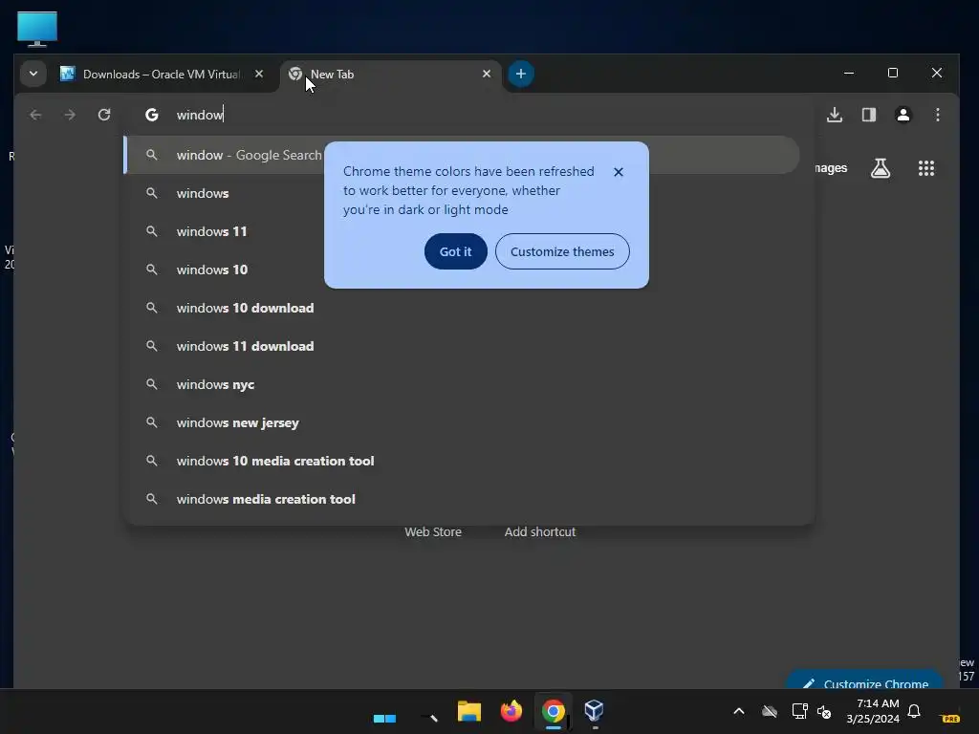
Task: Open the Images link
Action: (x=831, y=168)
